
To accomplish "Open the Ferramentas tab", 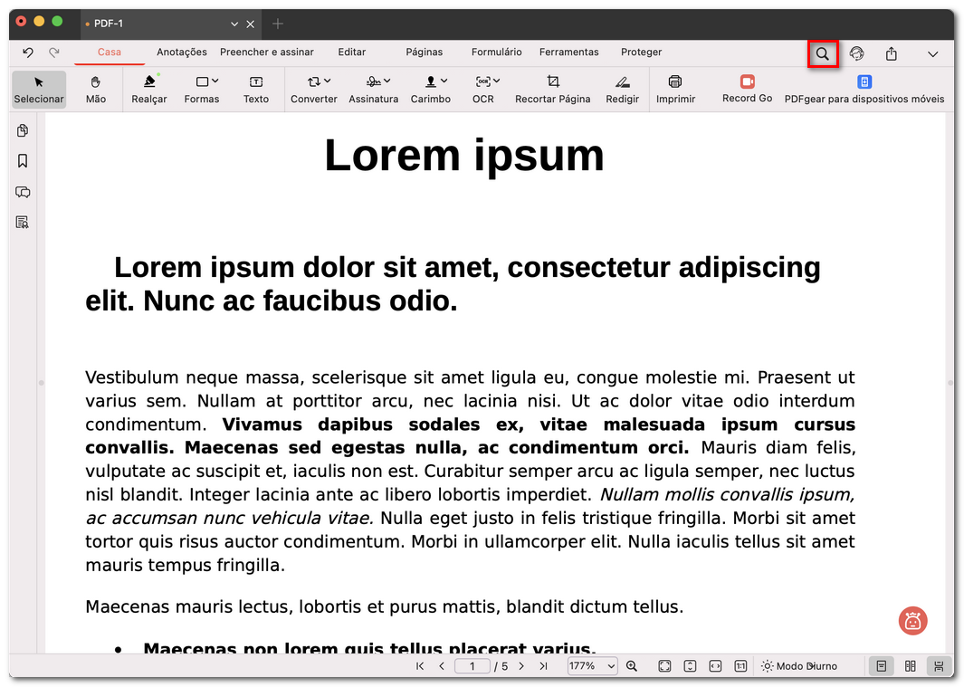I will pyautogui.click(x=569, y=52).
